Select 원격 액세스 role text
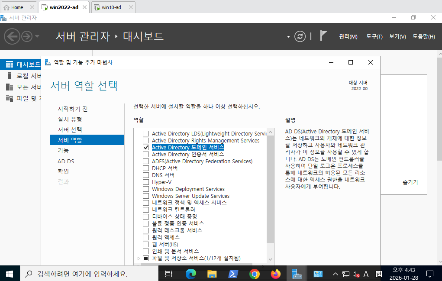This screenshot has width=442, height=281. pyautogui.click(x=166, y=237)
